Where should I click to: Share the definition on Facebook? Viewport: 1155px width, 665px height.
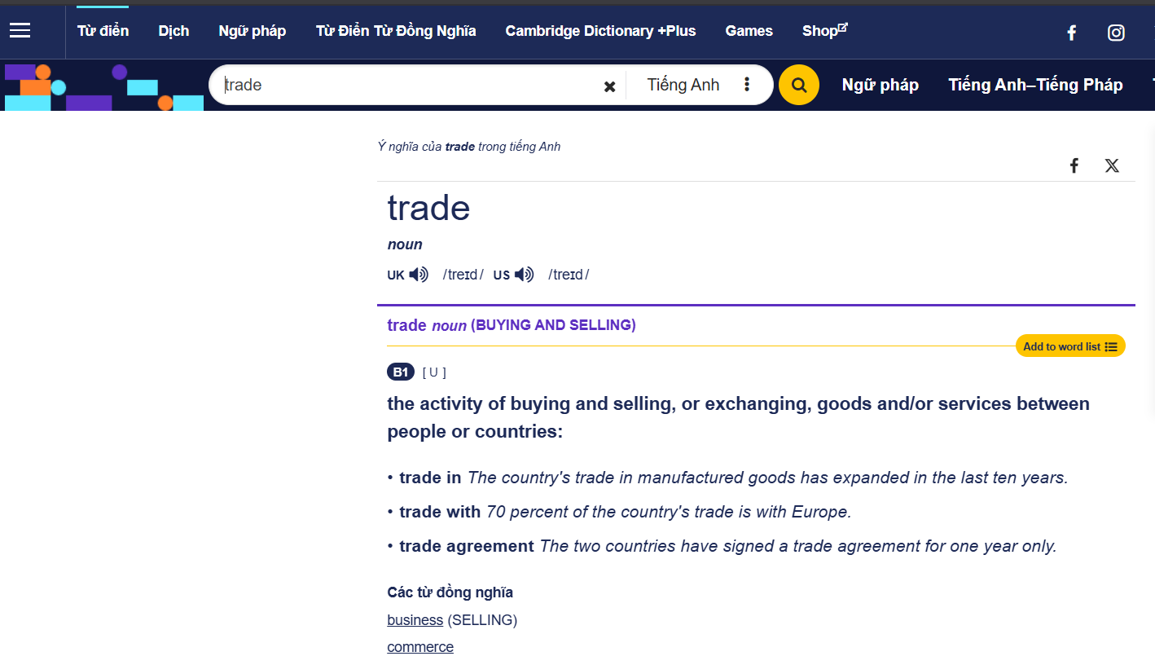[1074, 166]
